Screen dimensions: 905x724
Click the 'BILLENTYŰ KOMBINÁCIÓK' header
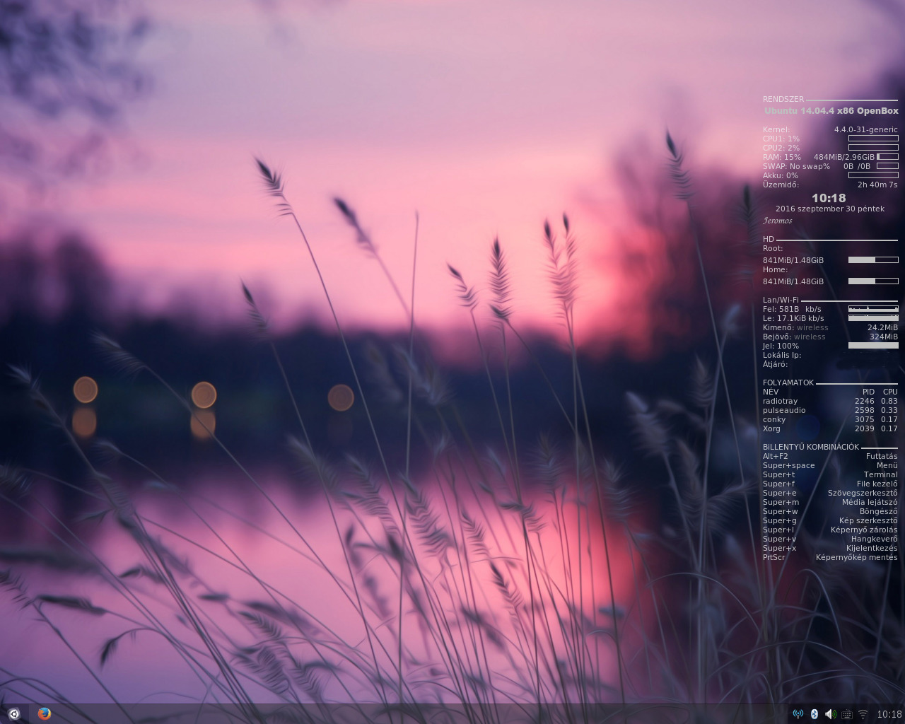[x=811, y=447]
